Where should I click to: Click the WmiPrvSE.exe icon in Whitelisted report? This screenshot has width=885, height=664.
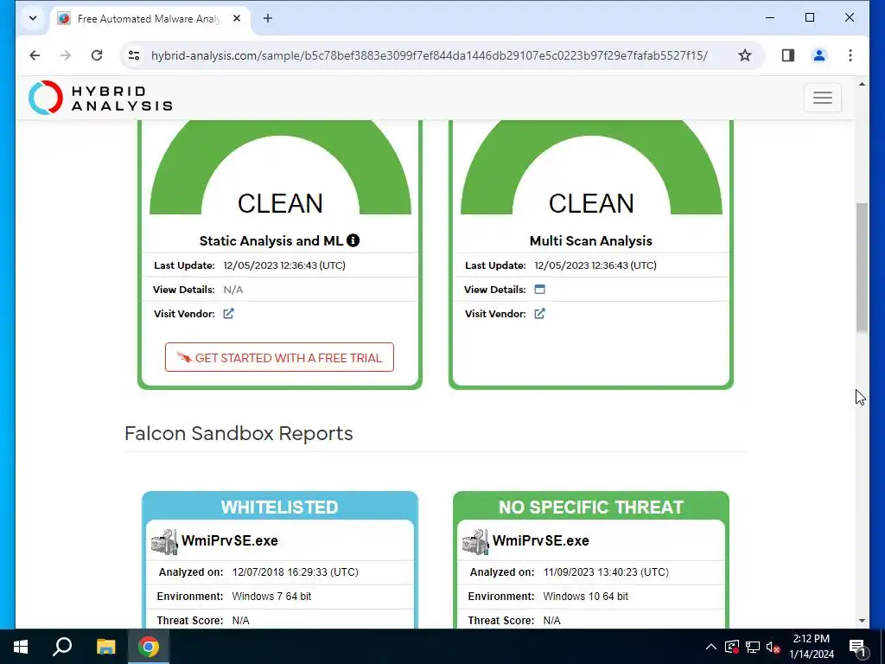coord(164,542)
